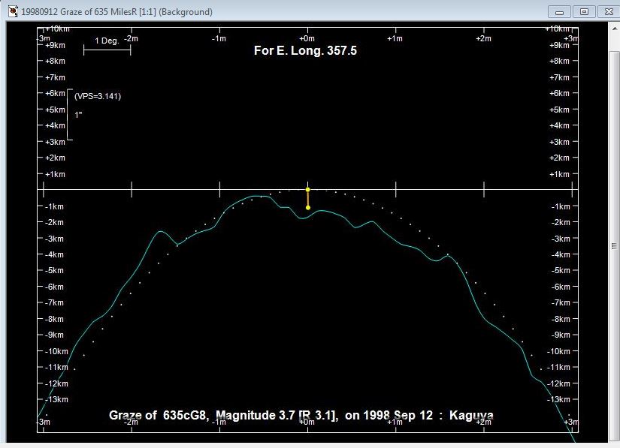Viewport: 620px width, 448px height.
Task: Click the application icon in the title bar
Action: (x=11, y=11)
